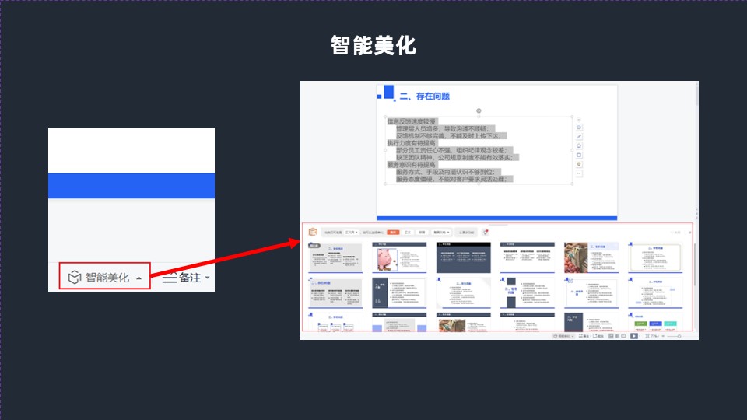
Task: Click the text line 信息反馈速度较慢
Action: [x=411, y=121]
